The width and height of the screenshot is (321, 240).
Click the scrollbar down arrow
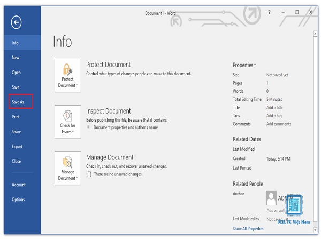pos(315,230)
